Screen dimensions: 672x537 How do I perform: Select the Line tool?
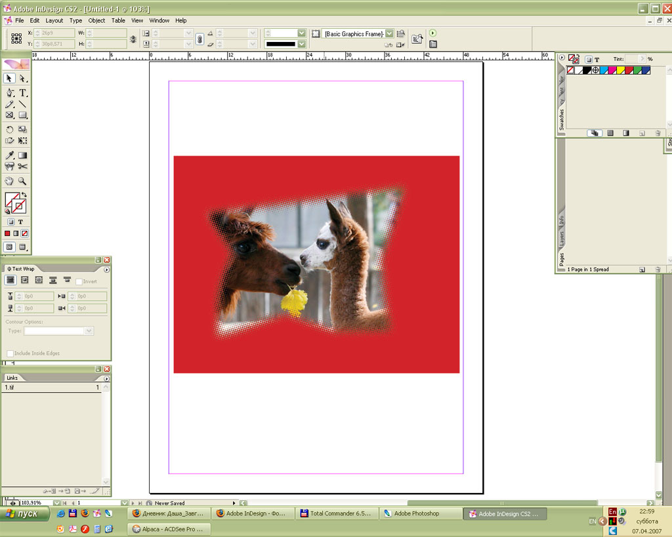click(x=23, y=104)
